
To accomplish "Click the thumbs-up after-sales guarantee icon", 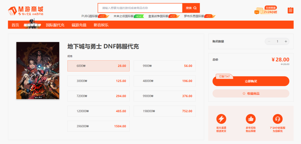I will point(251,119).
